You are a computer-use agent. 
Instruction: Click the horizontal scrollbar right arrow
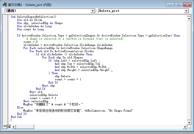coord(185,127)
